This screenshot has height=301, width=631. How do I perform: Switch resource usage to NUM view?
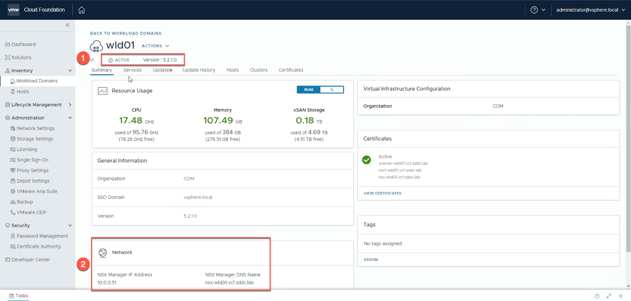pos(309,90)
